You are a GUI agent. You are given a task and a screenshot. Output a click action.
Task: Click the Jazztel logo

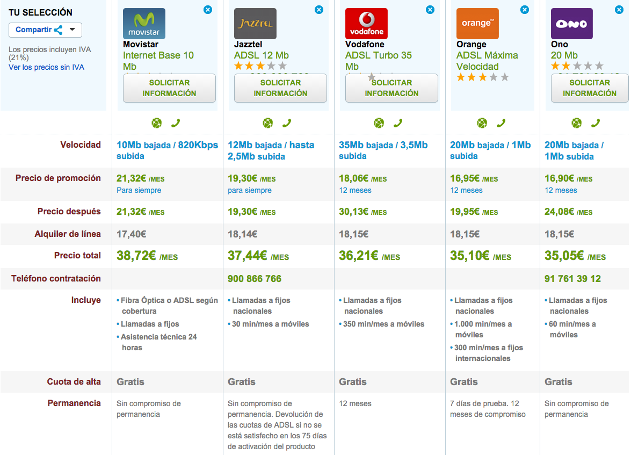click(255, 23)
